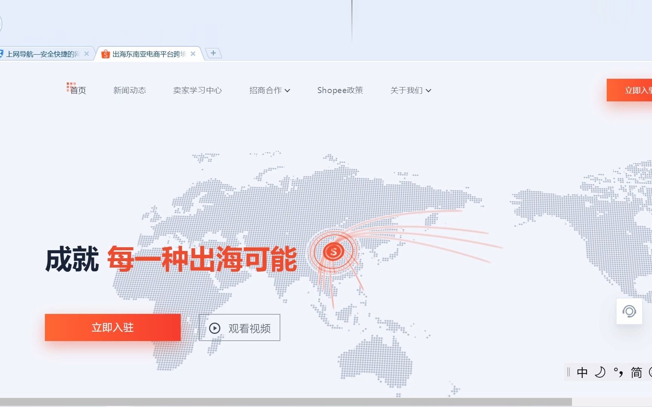Image resolution: width=652 pixels, height=407 pixels.
Task: Click the 观看视频 button text
Action: pyautogui.click(x=249, y=329)
